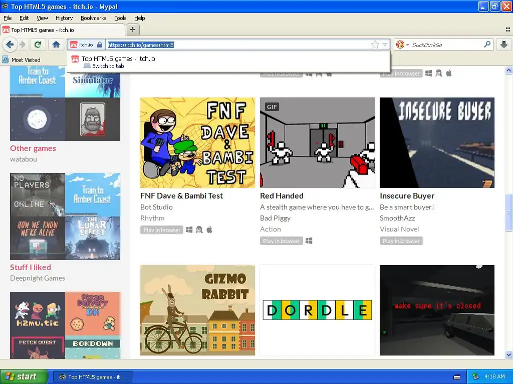
Task: Open the Help menu
Action: point(140,18)
